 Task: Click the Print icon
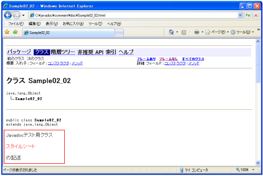[x=197, y=32]
